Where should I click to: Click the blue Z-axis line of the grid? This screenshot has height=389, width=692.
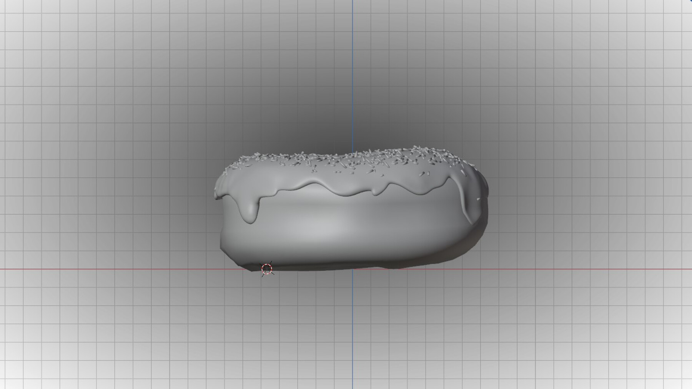tap(352, 77)
